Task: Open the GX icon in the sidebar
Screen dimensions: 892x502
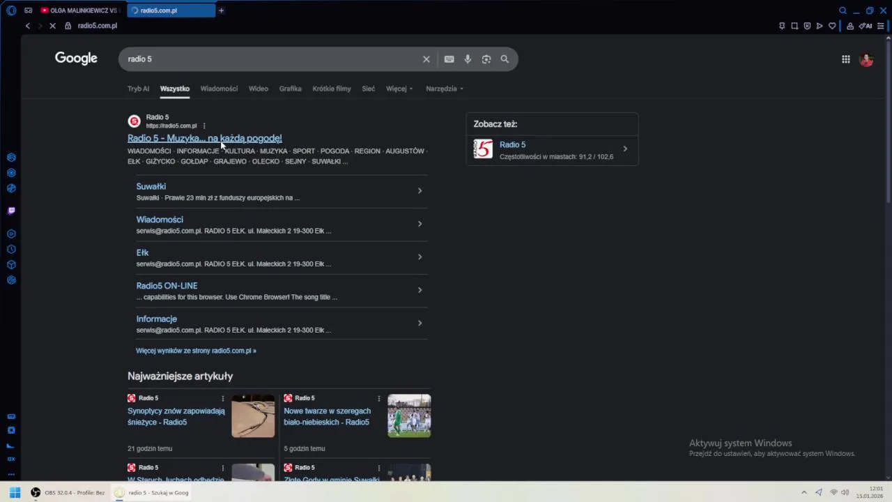Action: [11, 459]
